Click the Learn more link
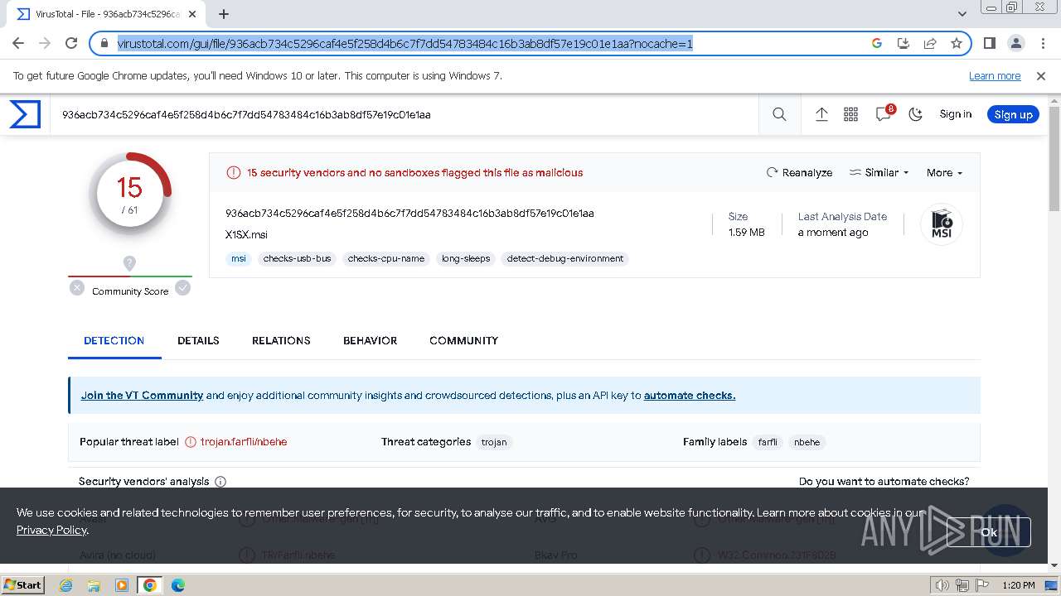Viewport: 1061px width, 596px height. [995, 76]
